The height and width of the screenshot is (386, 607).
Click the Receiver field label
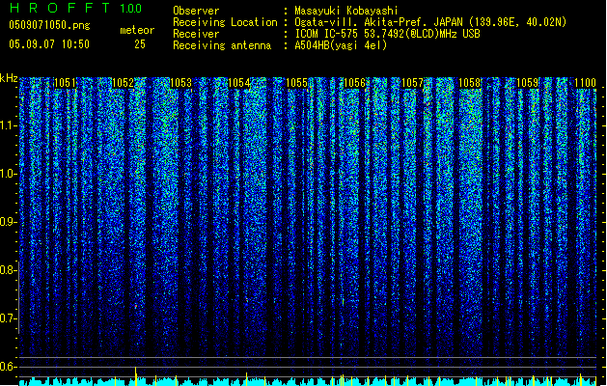pos(196,34)
